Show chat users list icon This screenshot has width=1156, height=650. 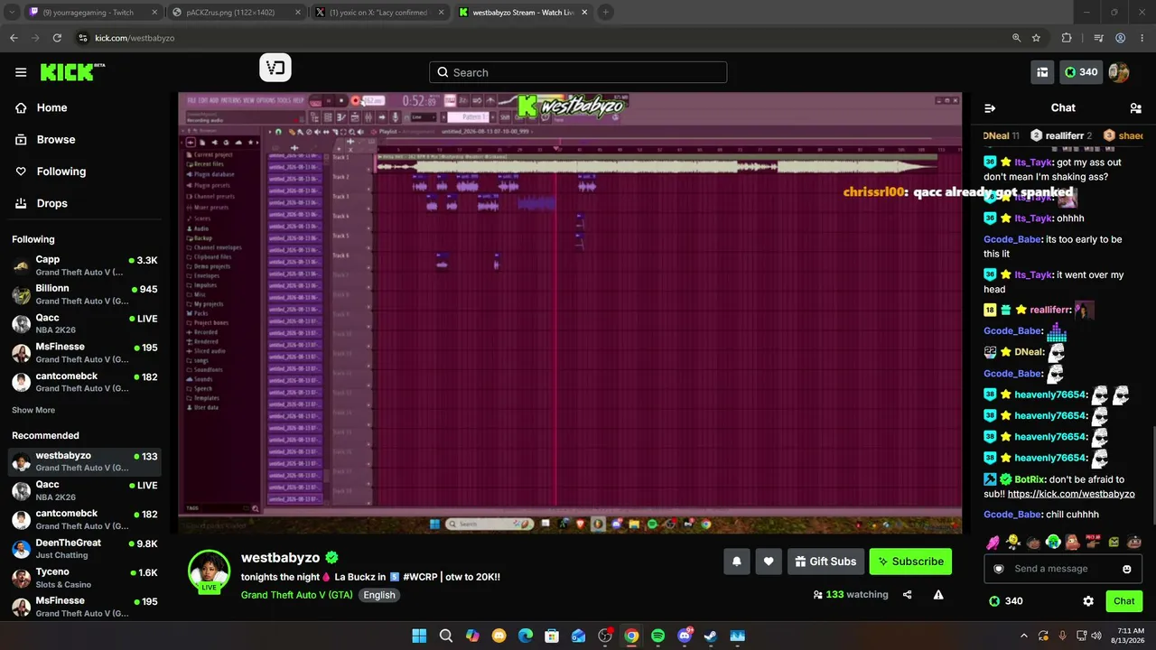tap(1135, 108)
